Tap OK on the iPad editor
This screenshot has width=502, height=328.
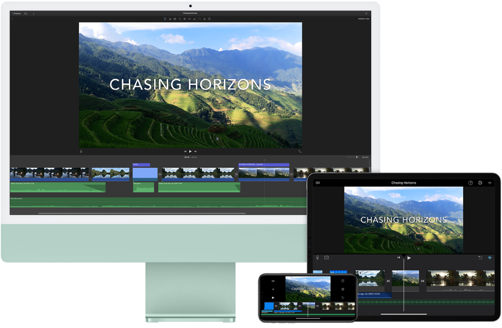[318, 183]
